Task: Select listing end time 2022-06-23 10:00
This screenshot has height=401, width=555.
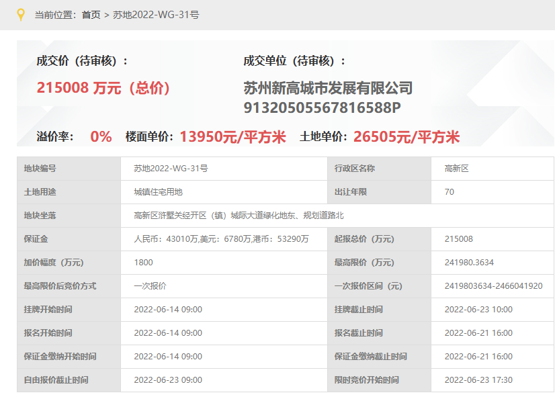Action: click(478, 310)
